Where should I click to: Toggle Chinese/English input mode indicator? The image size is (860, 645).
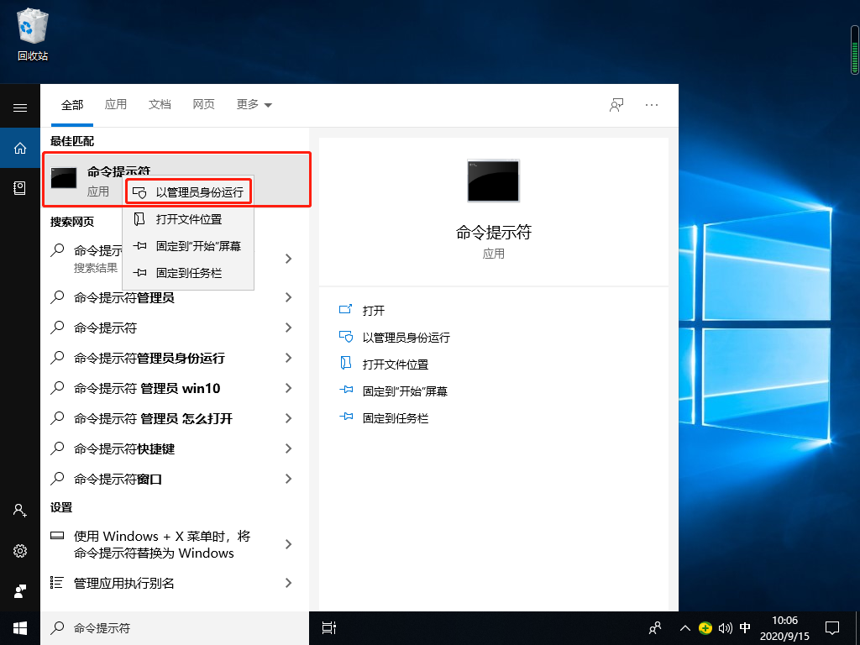point(745,627)
